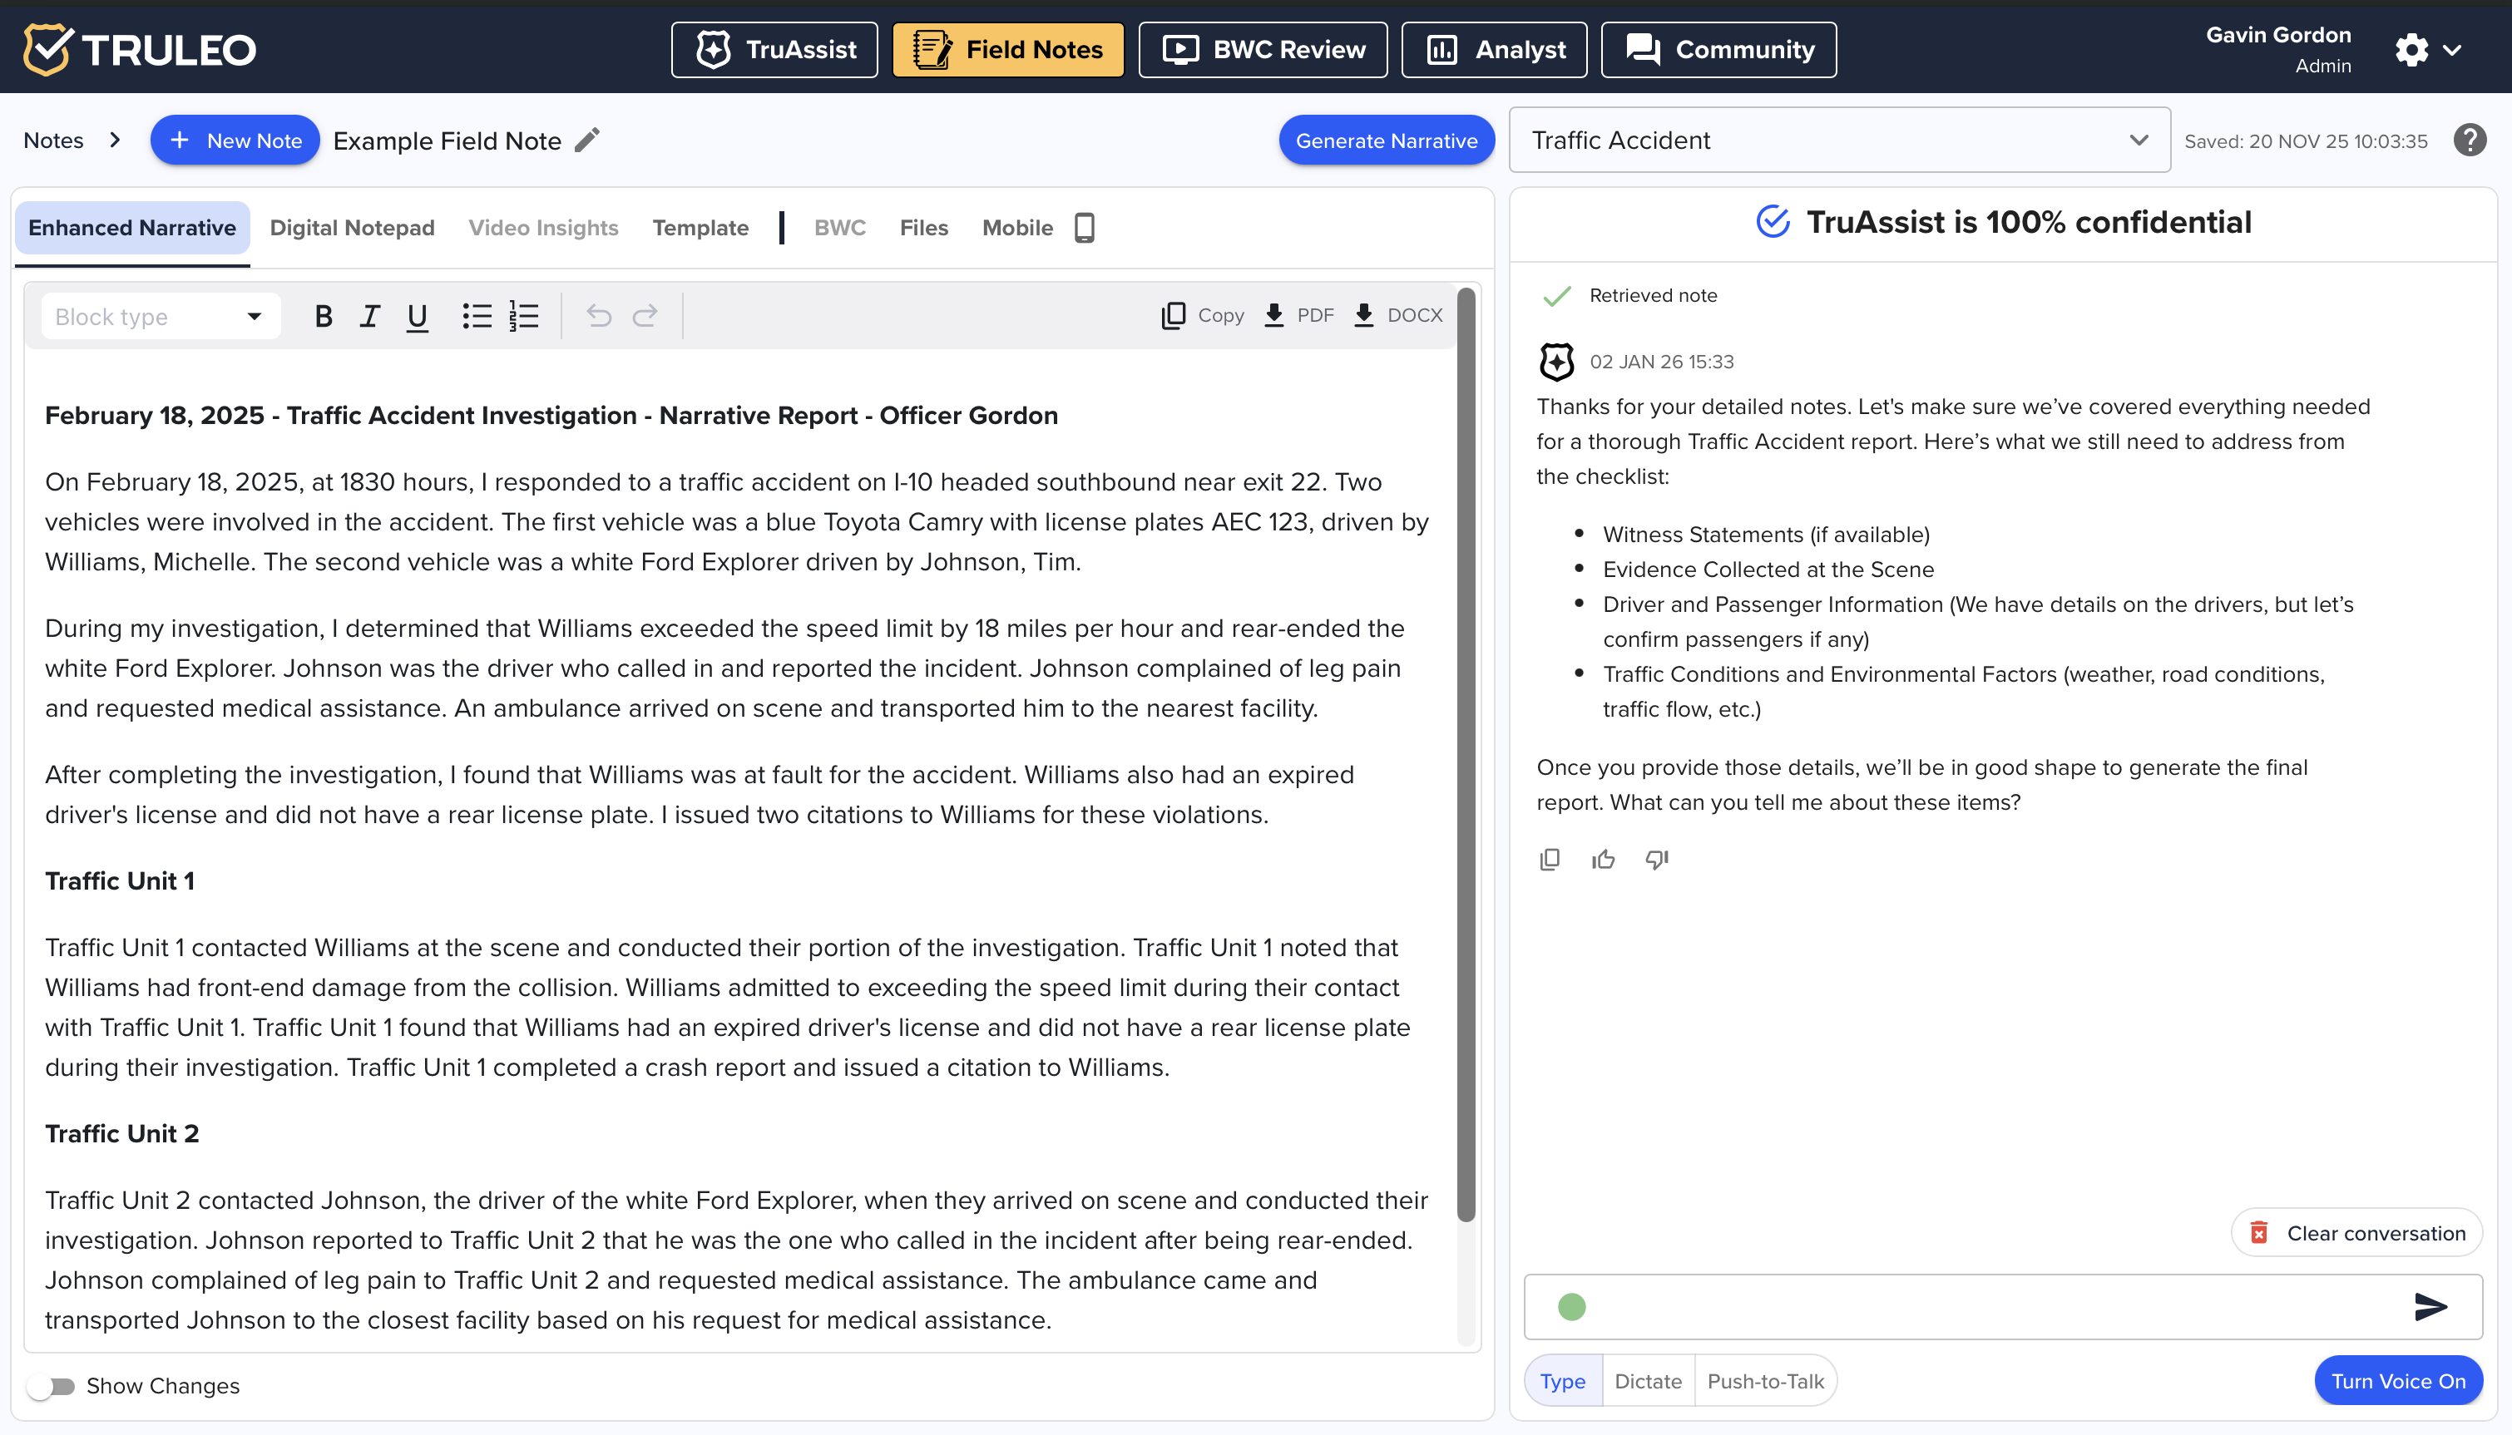Give the TruAssist response a thumbs down
2512x1435 pixels.
tap(1656, 860)
